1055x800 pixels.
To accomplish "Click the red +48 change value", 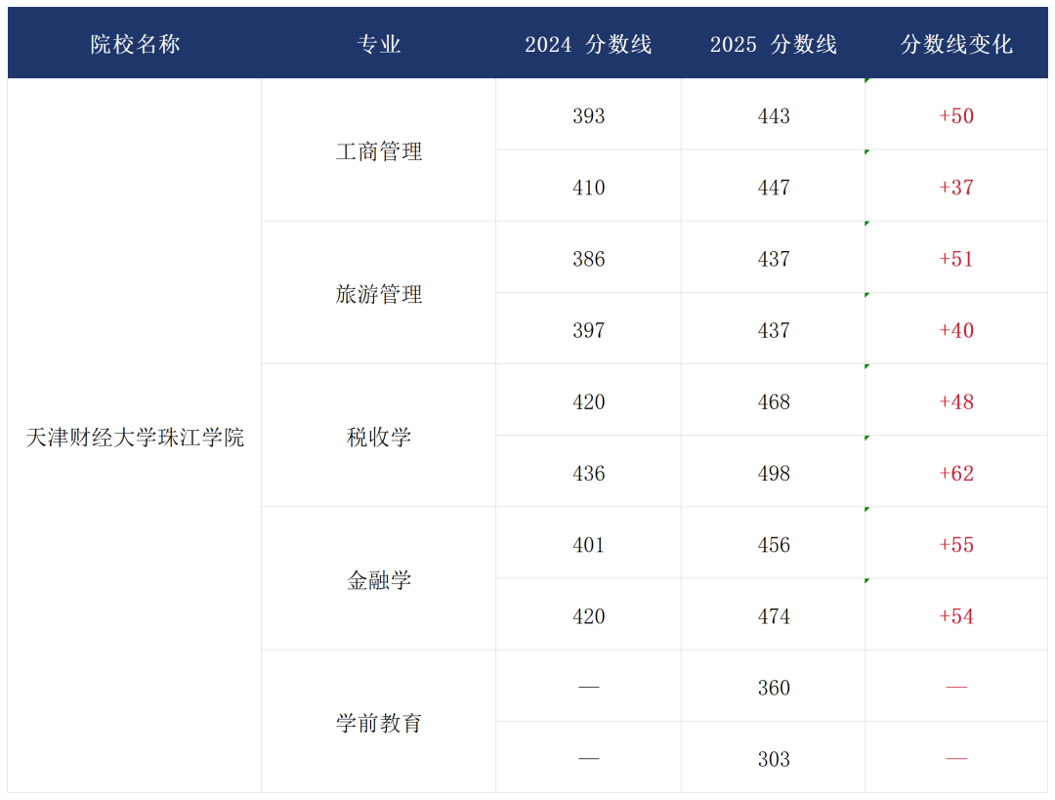I will (956, 401).
